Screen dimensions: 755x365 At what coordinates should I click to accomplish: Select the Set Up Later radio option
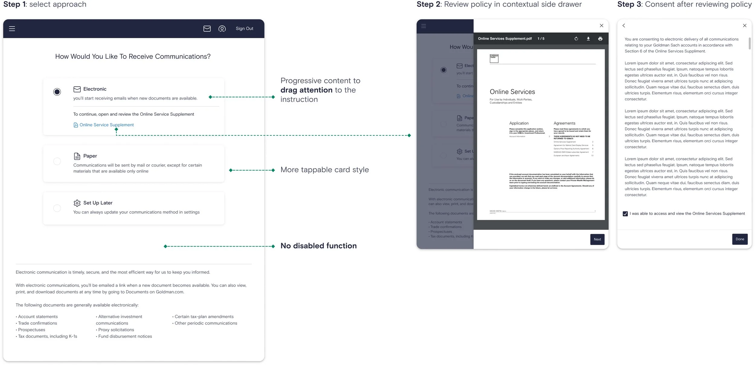click(x=57, y=208)
